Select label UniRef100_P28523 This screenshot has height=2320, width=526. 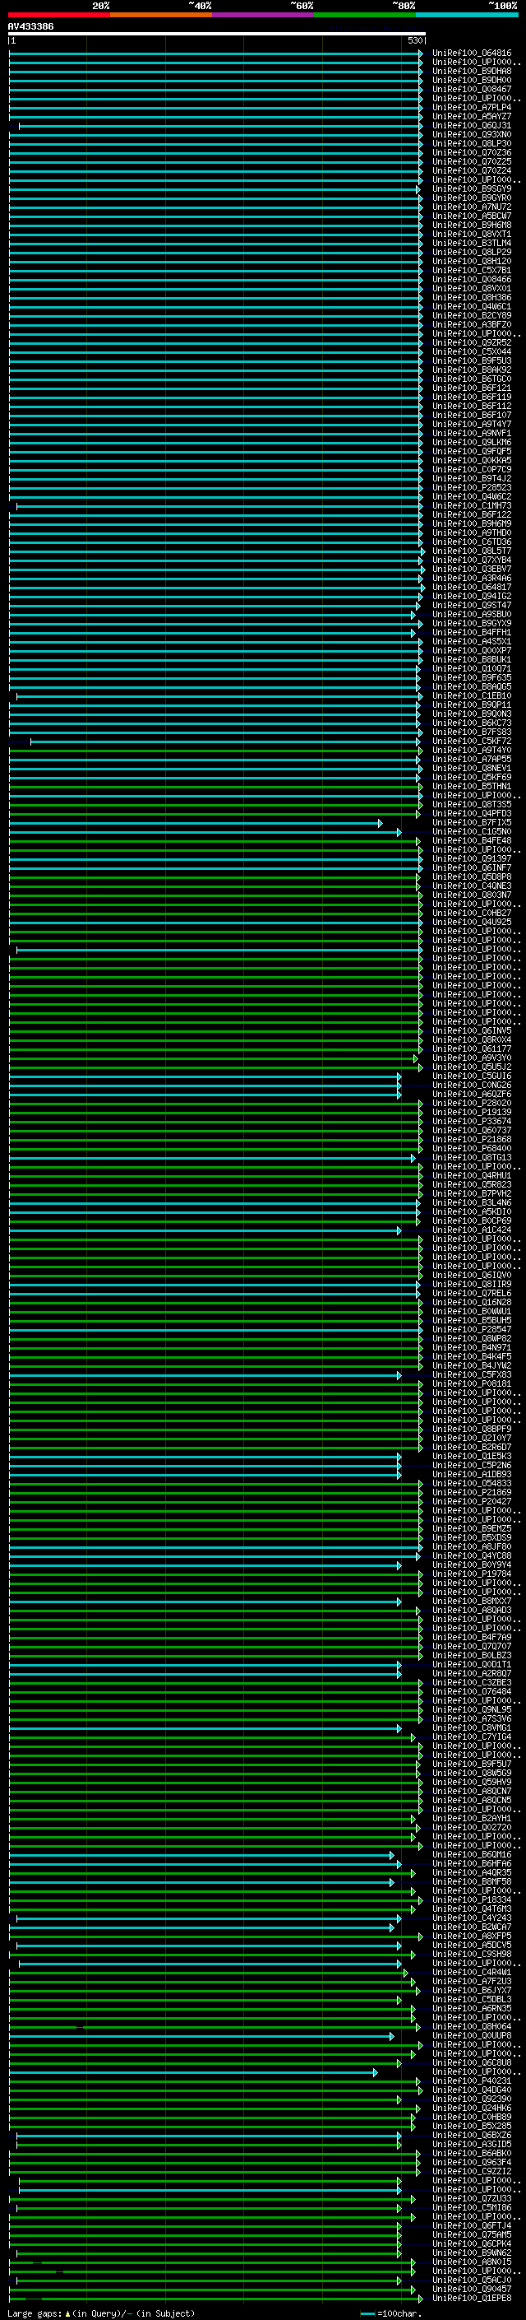472,487
